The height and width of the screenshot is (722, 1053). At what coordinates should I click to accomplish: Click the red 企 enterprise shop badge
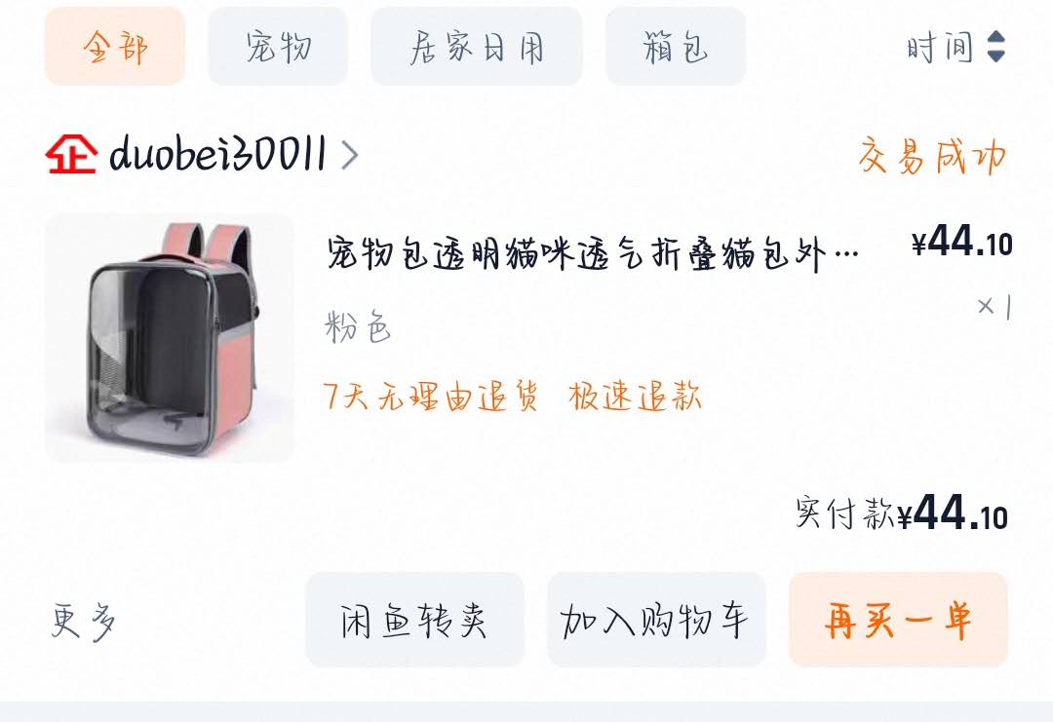point(71,154)
